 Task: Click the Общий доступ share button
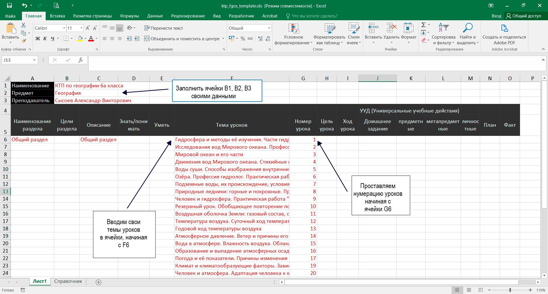(x=524, y=16)
